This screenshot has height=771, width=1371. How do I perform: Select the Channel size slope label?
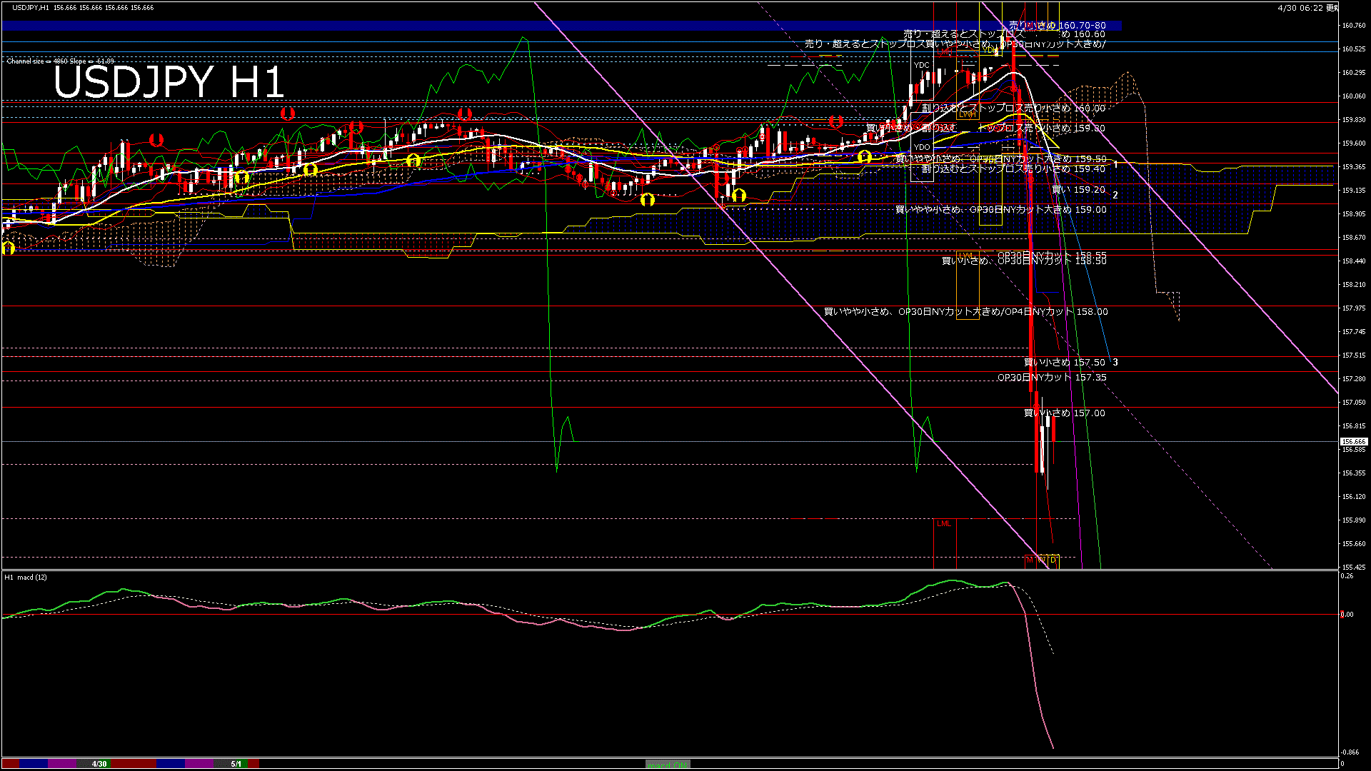pos(60,61)
